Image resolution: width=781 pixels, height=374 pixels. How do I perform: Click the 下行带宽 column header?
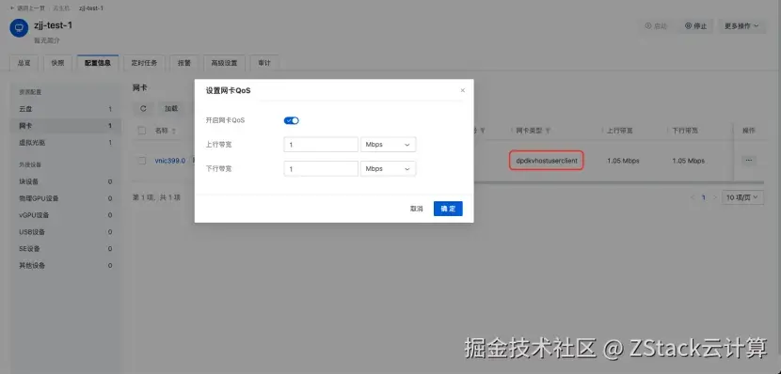point(685,131)
